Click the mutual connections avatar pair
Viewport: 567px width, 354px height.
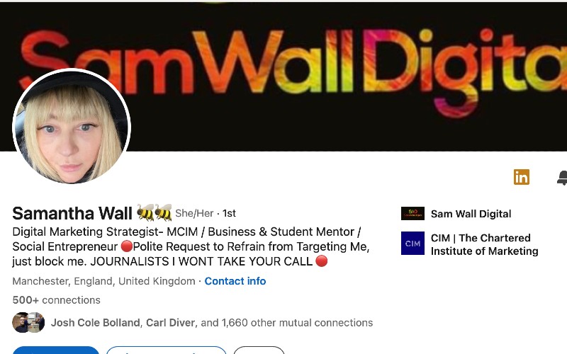(28, 322)
